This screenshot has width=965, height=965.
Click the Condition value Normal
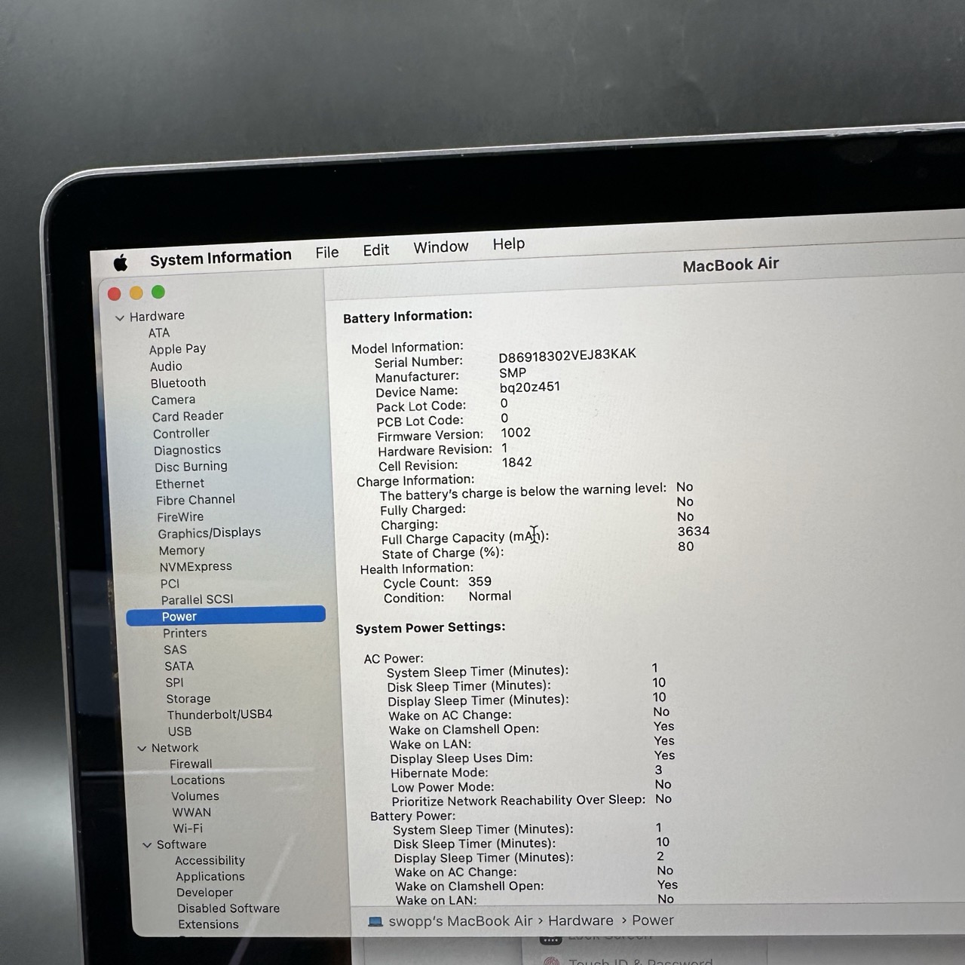pos(490,596)
